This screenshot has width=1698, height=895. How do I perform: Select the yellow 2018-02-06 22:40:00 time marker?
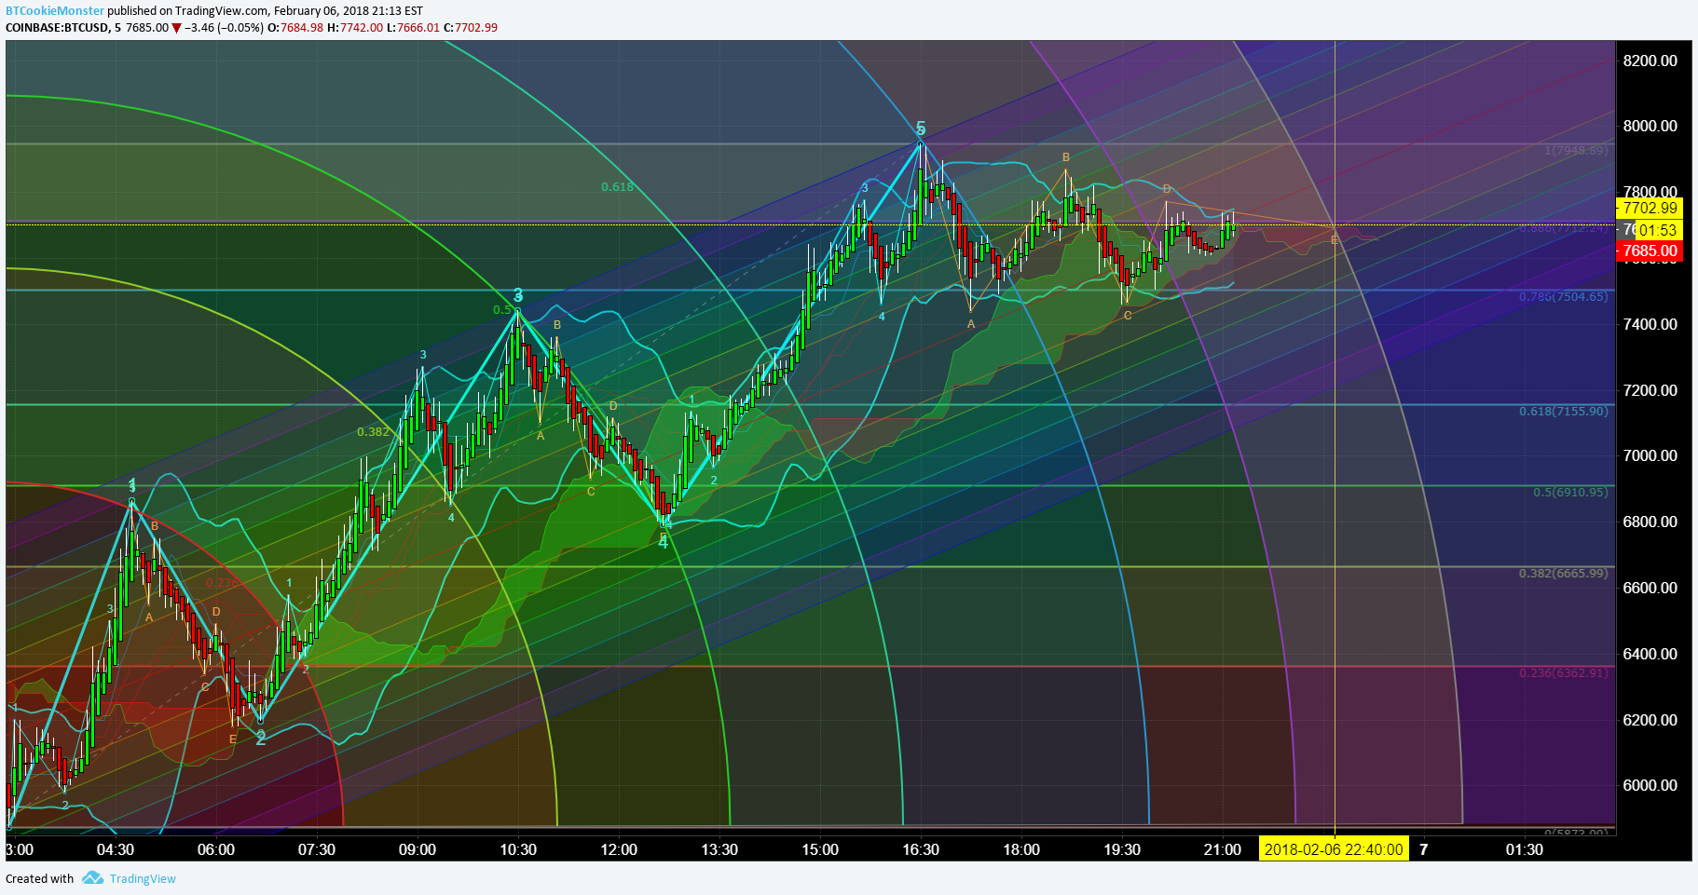coord(1334,848)
